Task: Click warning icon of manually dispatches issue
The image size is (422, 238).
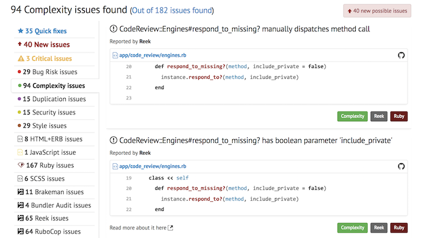Action: click(x=113, y=28)
